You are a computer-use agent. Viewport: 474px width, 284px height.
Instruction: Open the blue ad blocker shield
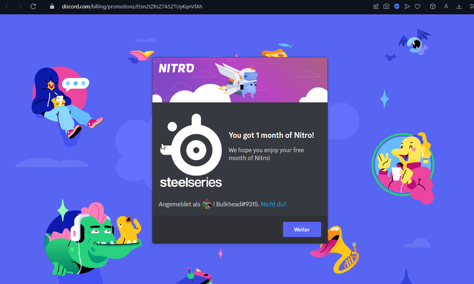click(397, 6)
